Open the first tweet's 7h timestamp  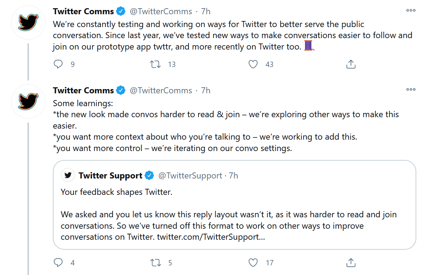pos(206,11)
